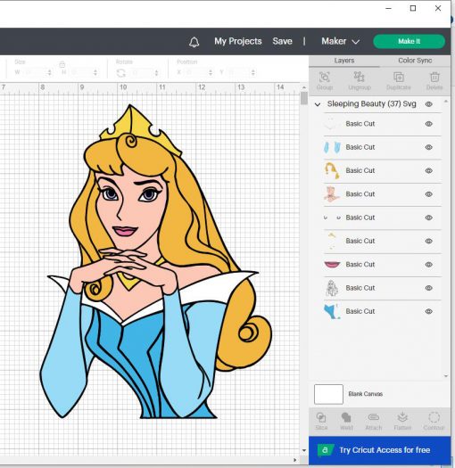The width and height of the screenshot is (455, 468).
Task: Select the black outline layer thumbnail
Action: coord(332,288)
